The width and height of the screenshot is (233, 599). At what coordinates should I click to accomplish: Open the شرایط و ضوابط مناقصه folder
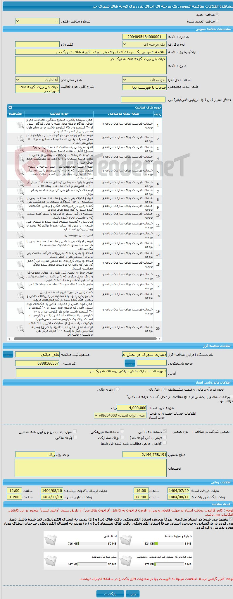(x=126, y=540)
